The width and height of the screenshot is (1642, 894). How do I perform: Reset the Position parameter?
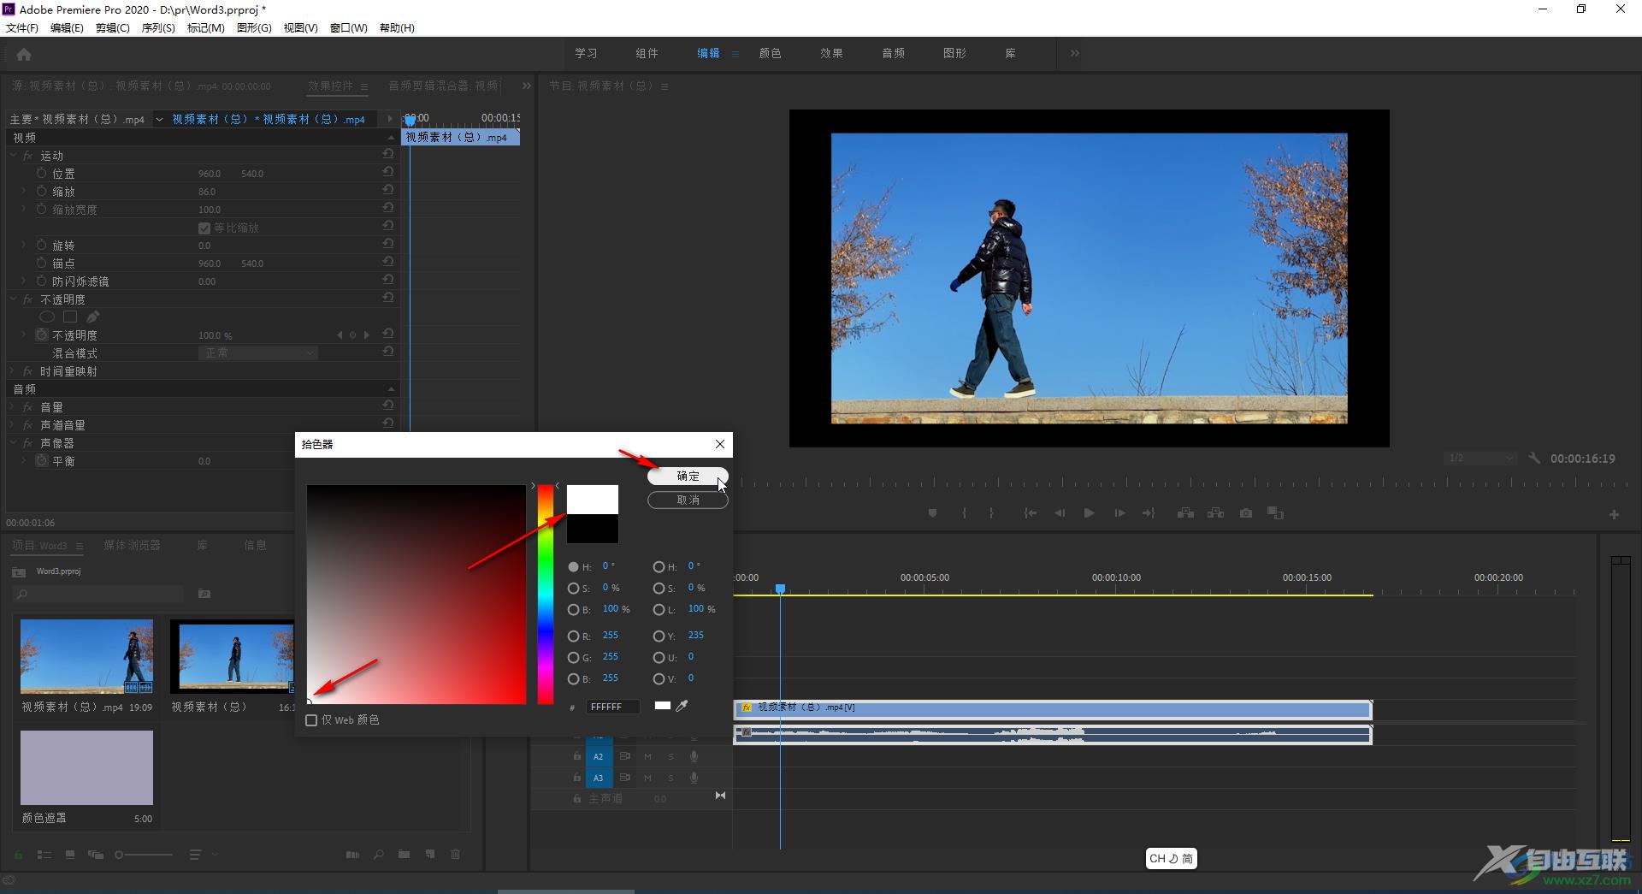[388, 173]
